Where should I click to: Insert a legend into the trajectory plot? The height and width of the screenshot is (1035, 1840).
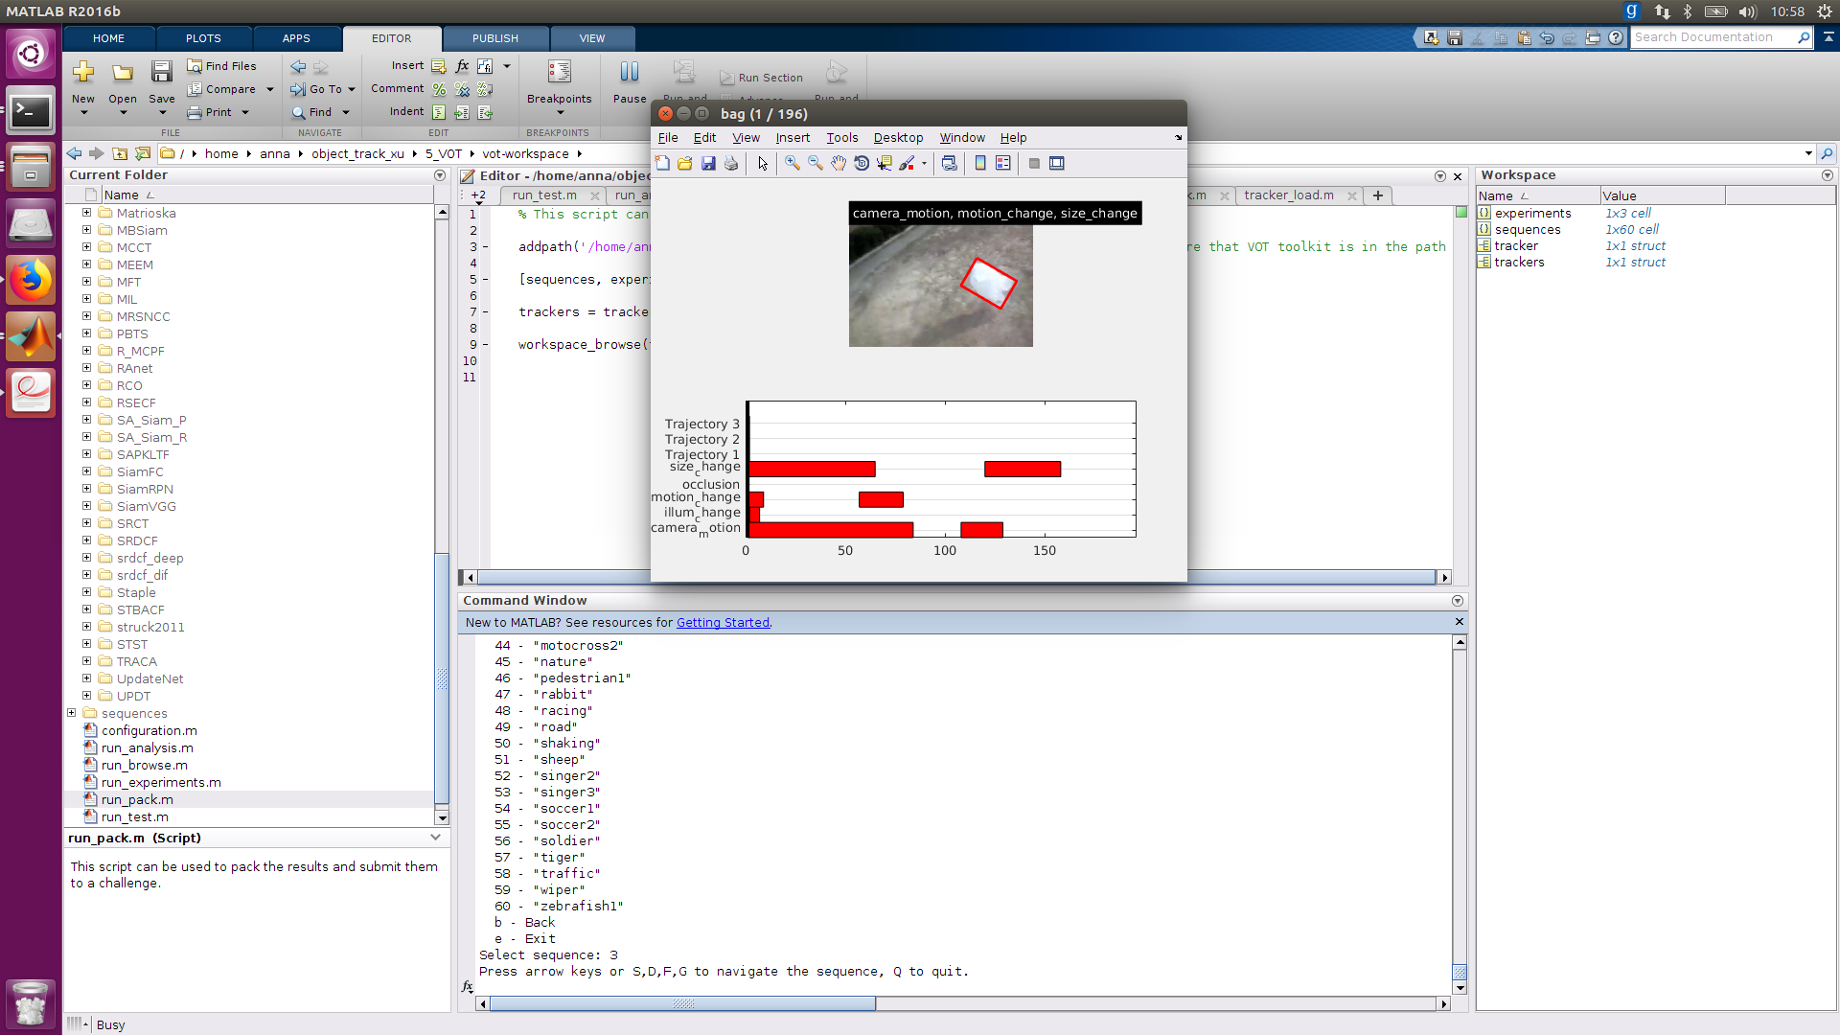click(x=1002, y=163)
